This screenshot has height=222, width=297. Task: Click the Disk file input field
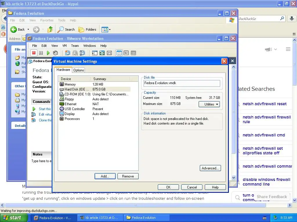(182, 83)
